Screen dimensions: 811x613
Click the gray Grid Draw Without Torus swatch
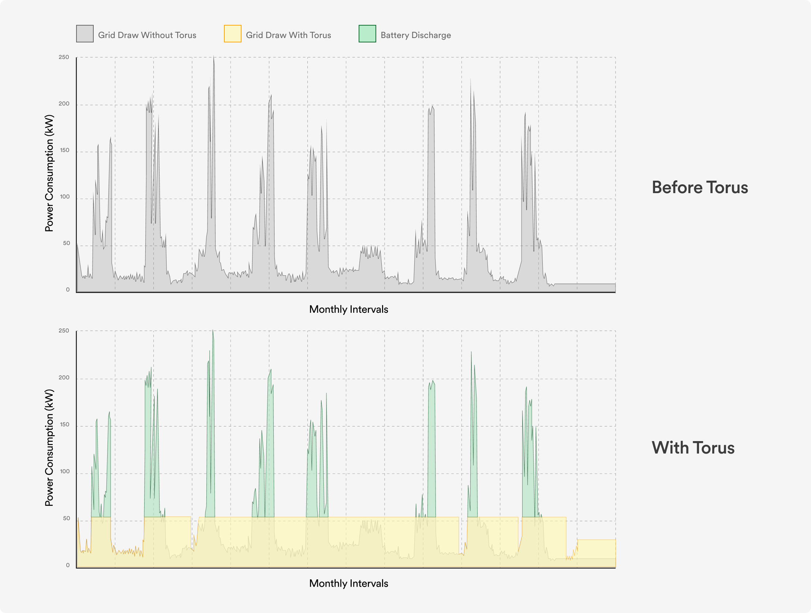pos(85,34)
